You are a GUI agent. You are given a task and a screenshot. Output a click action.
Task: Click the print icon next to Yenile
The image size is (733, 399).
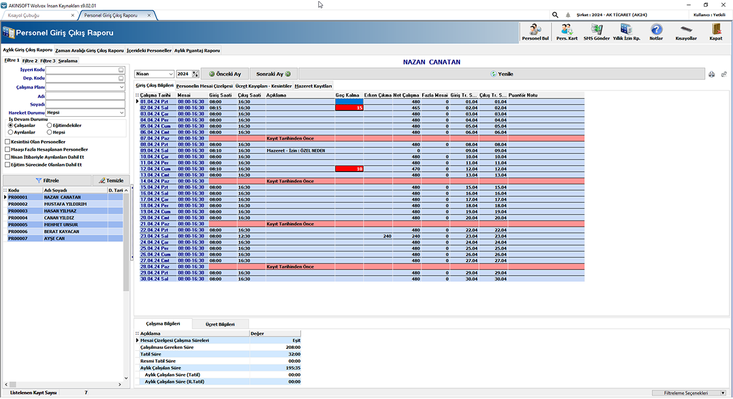click(x=711, y=73)
